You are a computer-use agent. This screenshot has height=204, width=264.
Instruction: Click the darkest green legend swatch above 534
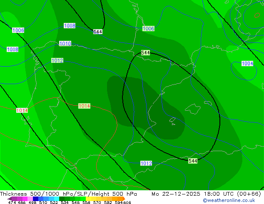click(62, 199)
